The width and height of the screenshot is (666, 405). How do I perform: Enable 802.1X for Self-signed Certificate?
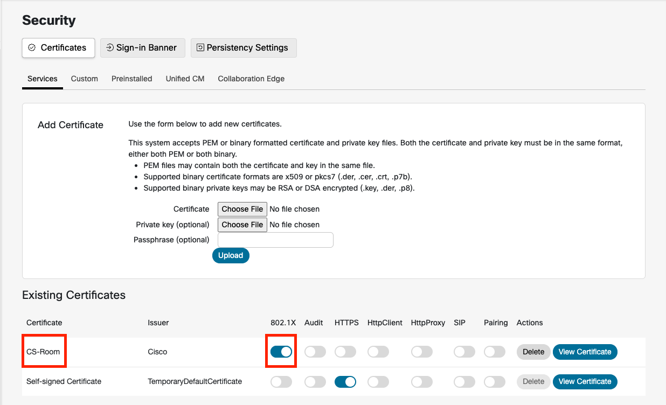click(281, 382)
